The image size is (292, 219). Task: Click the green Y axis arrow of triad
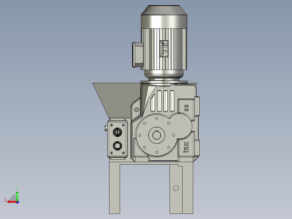pyautogui.click(x=17, y=196)
